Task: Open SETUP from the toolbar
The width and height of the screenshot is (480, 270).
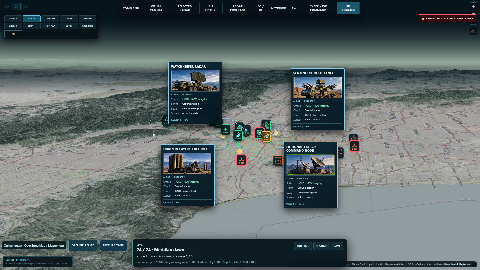Action: [69, 26]
